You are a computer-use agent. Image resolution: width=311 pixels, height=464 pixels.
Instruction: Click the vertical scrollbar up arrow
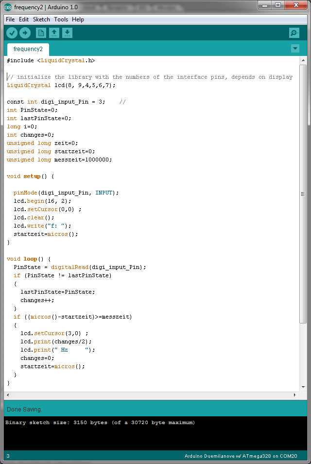pyautogui.click(x=303, y=60)
